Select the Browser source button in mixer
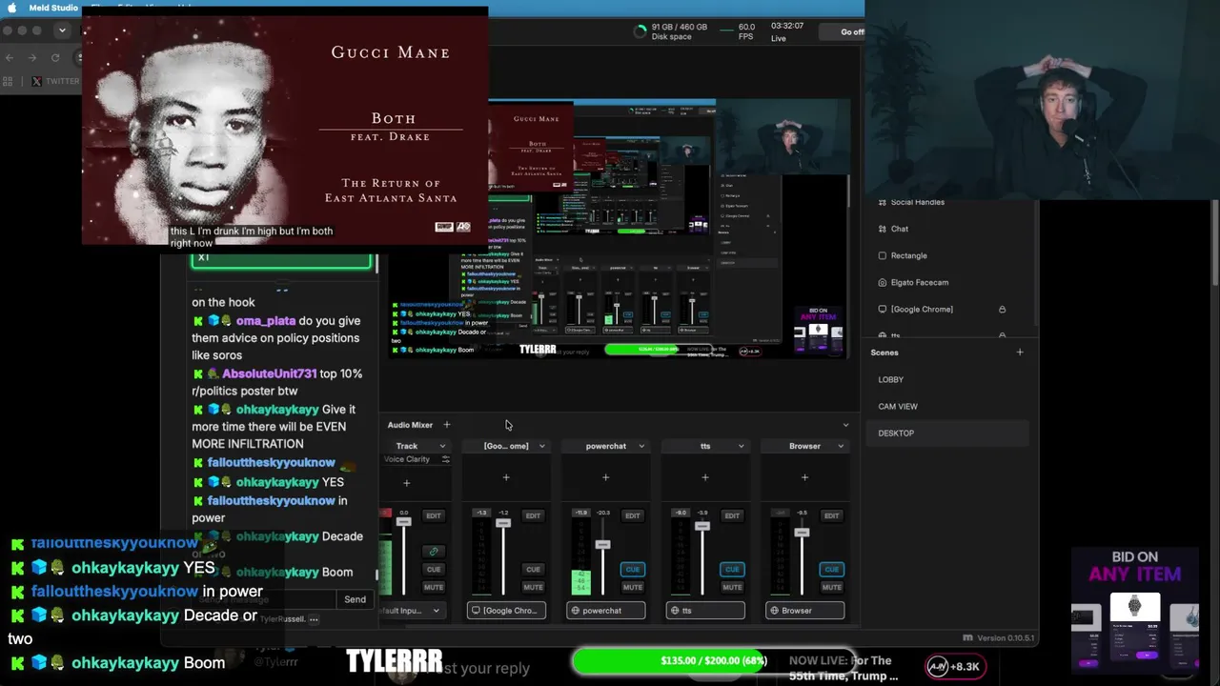Screen dimensions: 1220x686 (804, 611)
